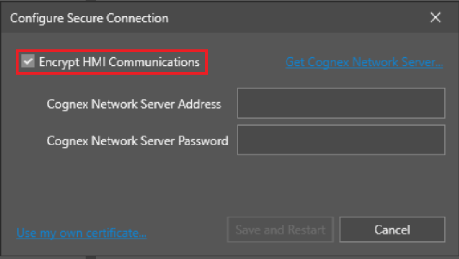Image resolution: width=459 pixels, height=259 pixels.
Task: Click the "Configure Secure Connection" title text
Action: coord(89,18)
